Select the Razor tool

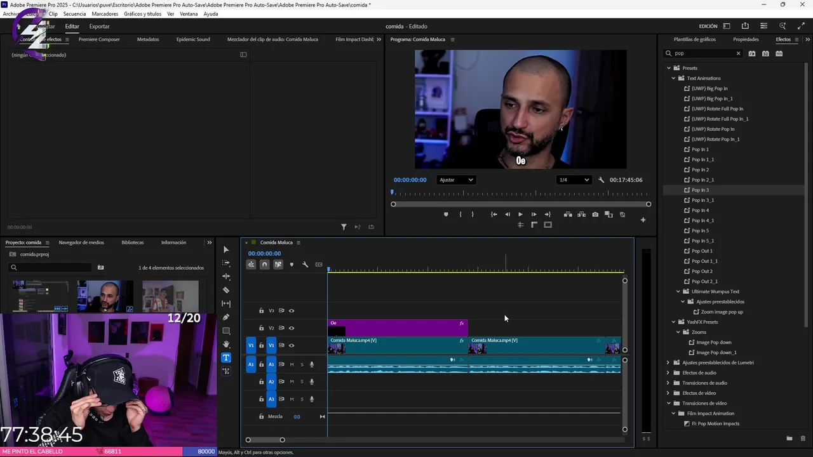coord(226,290)
